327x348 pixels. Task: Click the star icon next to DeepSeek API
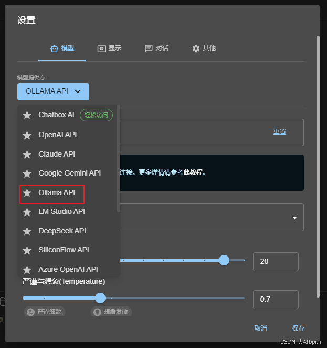27,231
